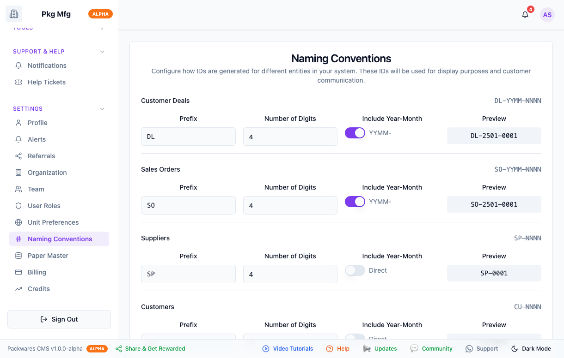Expand the Tools section chevron
This screenshot has height=358, width=564.
102,28
